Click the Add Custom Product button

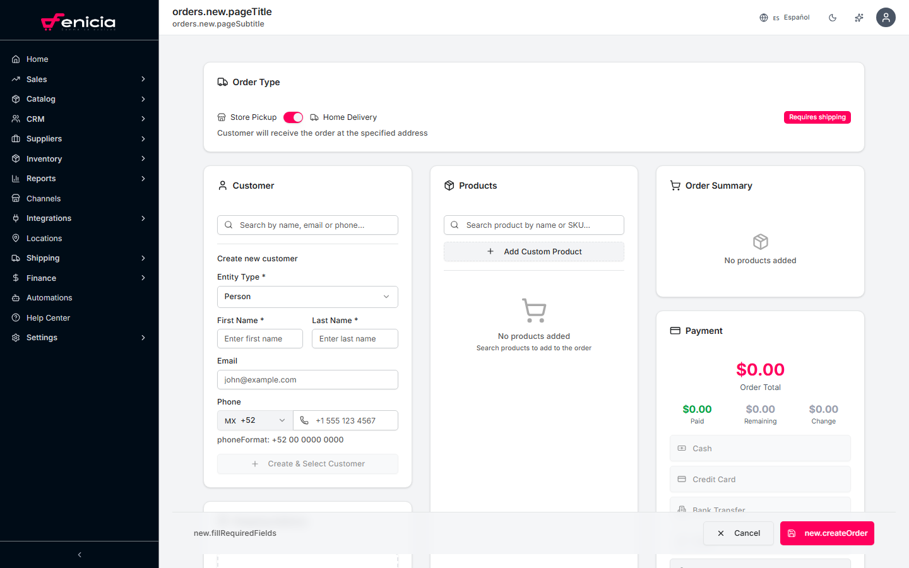[x=534, y=252]
